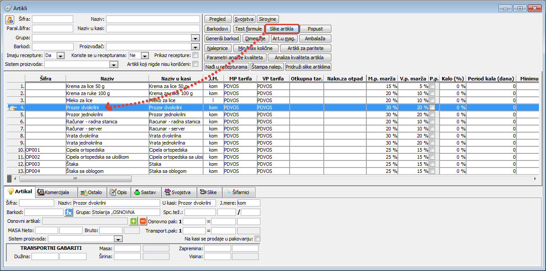The height and width of the screenshot is (271, 546).
Task: Click the fx formula icon next to Barkod
Action: tap(68, 212)
